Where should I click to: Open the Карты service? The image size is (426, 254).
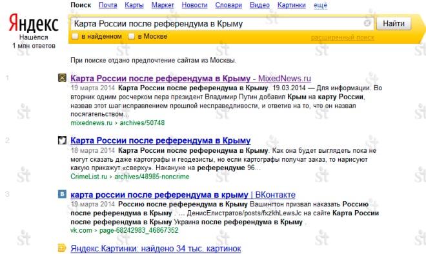[x=134, y=5]
